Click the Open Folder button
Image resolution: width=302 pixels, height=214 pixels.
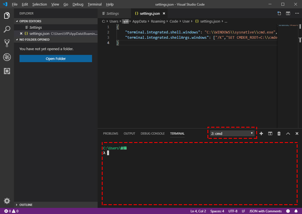click(56, 59)
